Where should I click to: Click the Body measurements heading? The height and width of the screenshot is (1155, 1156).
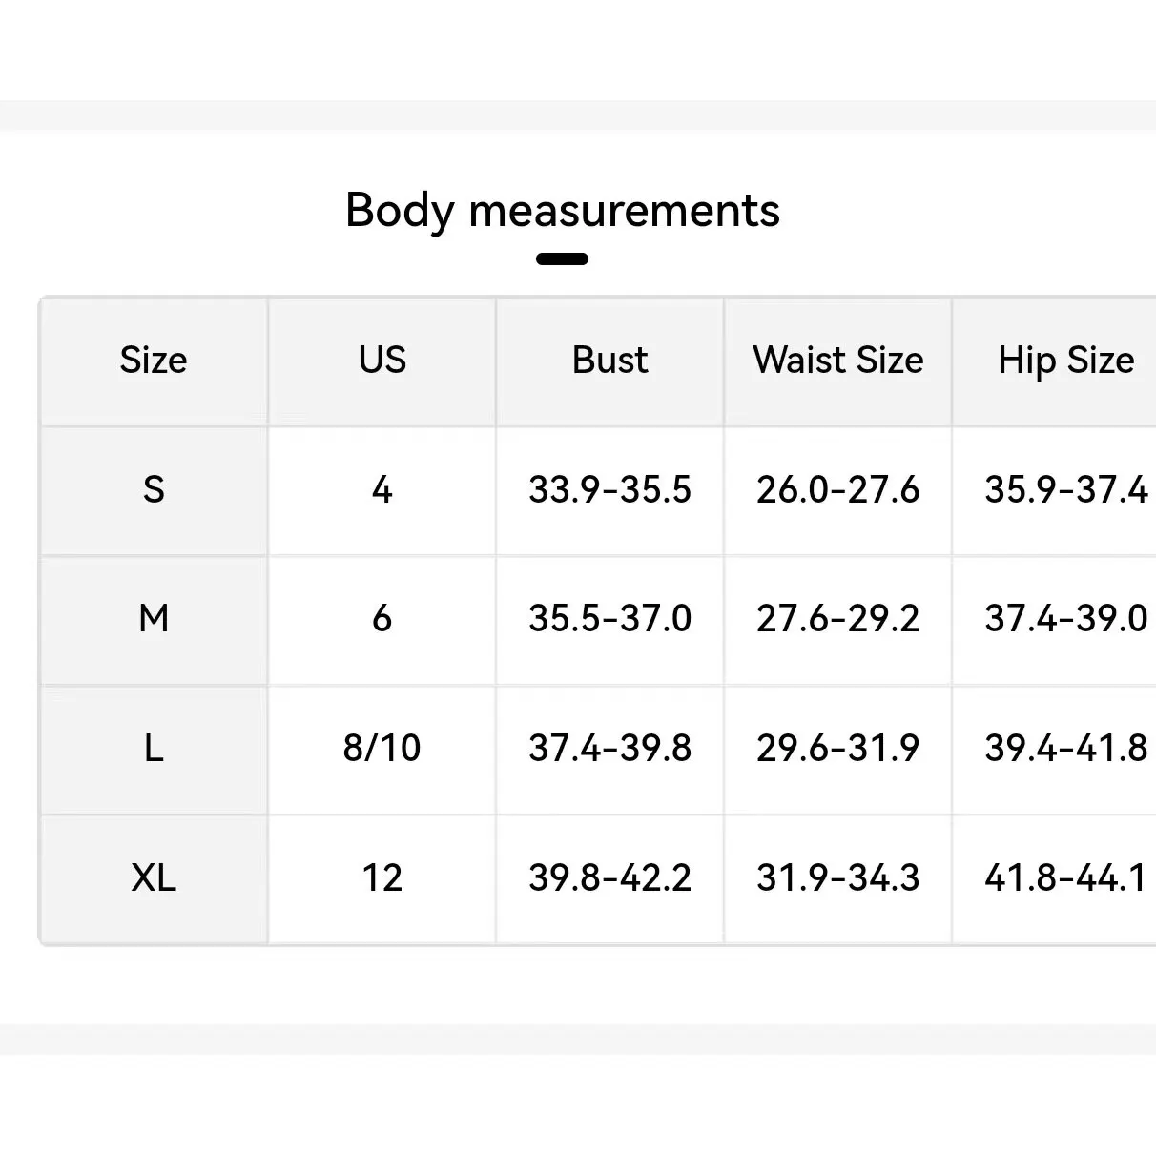[x=563, y=211]
